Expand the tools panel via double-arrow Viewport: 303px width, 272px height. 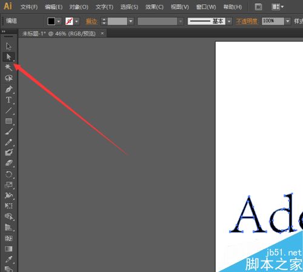4,32
